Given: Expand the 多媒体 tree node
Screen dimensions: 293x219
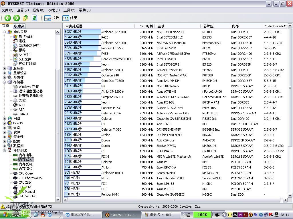Looking at the screenshot, I should point(5,78).
